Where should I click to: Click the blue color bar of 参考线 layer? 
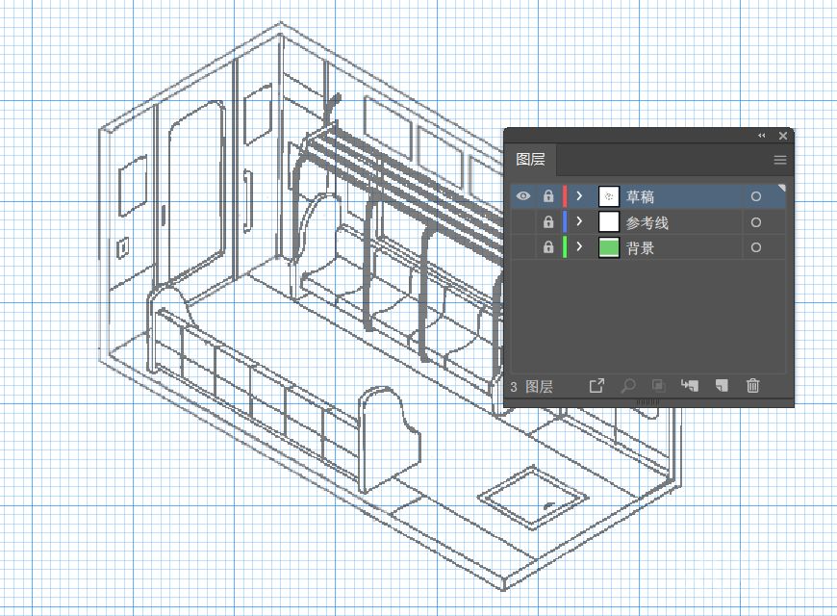tap(565, 221)
